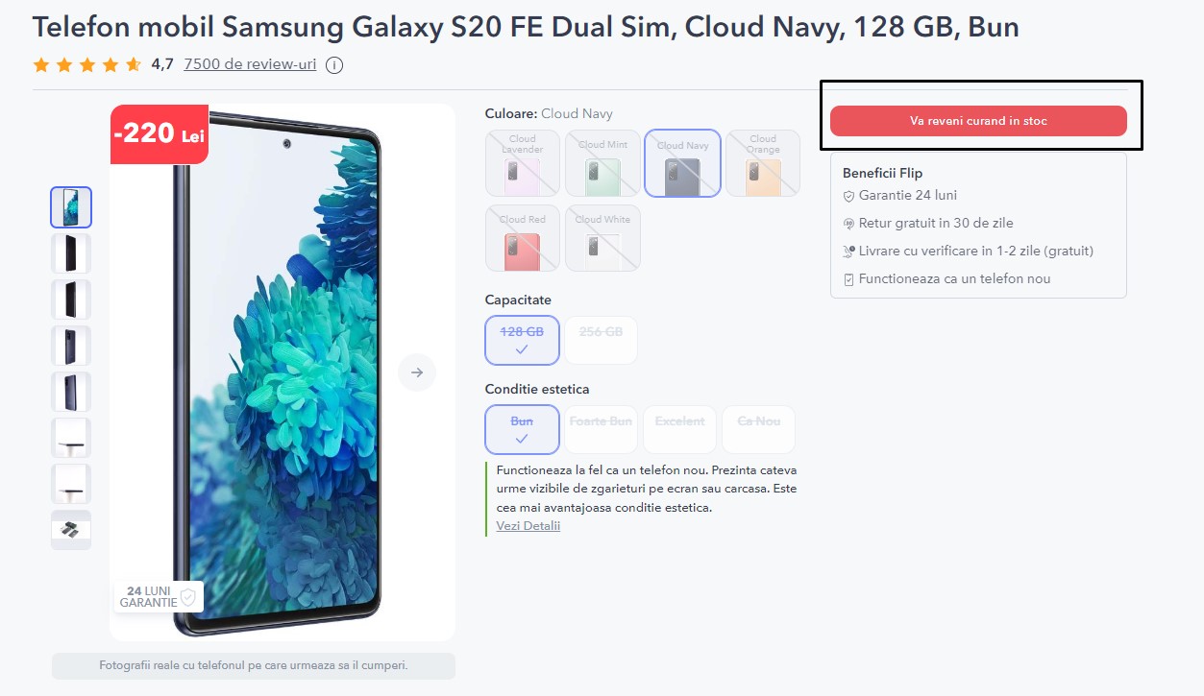
Task: Click the info icon next to reviews
Action: click(x=334, y=65)
